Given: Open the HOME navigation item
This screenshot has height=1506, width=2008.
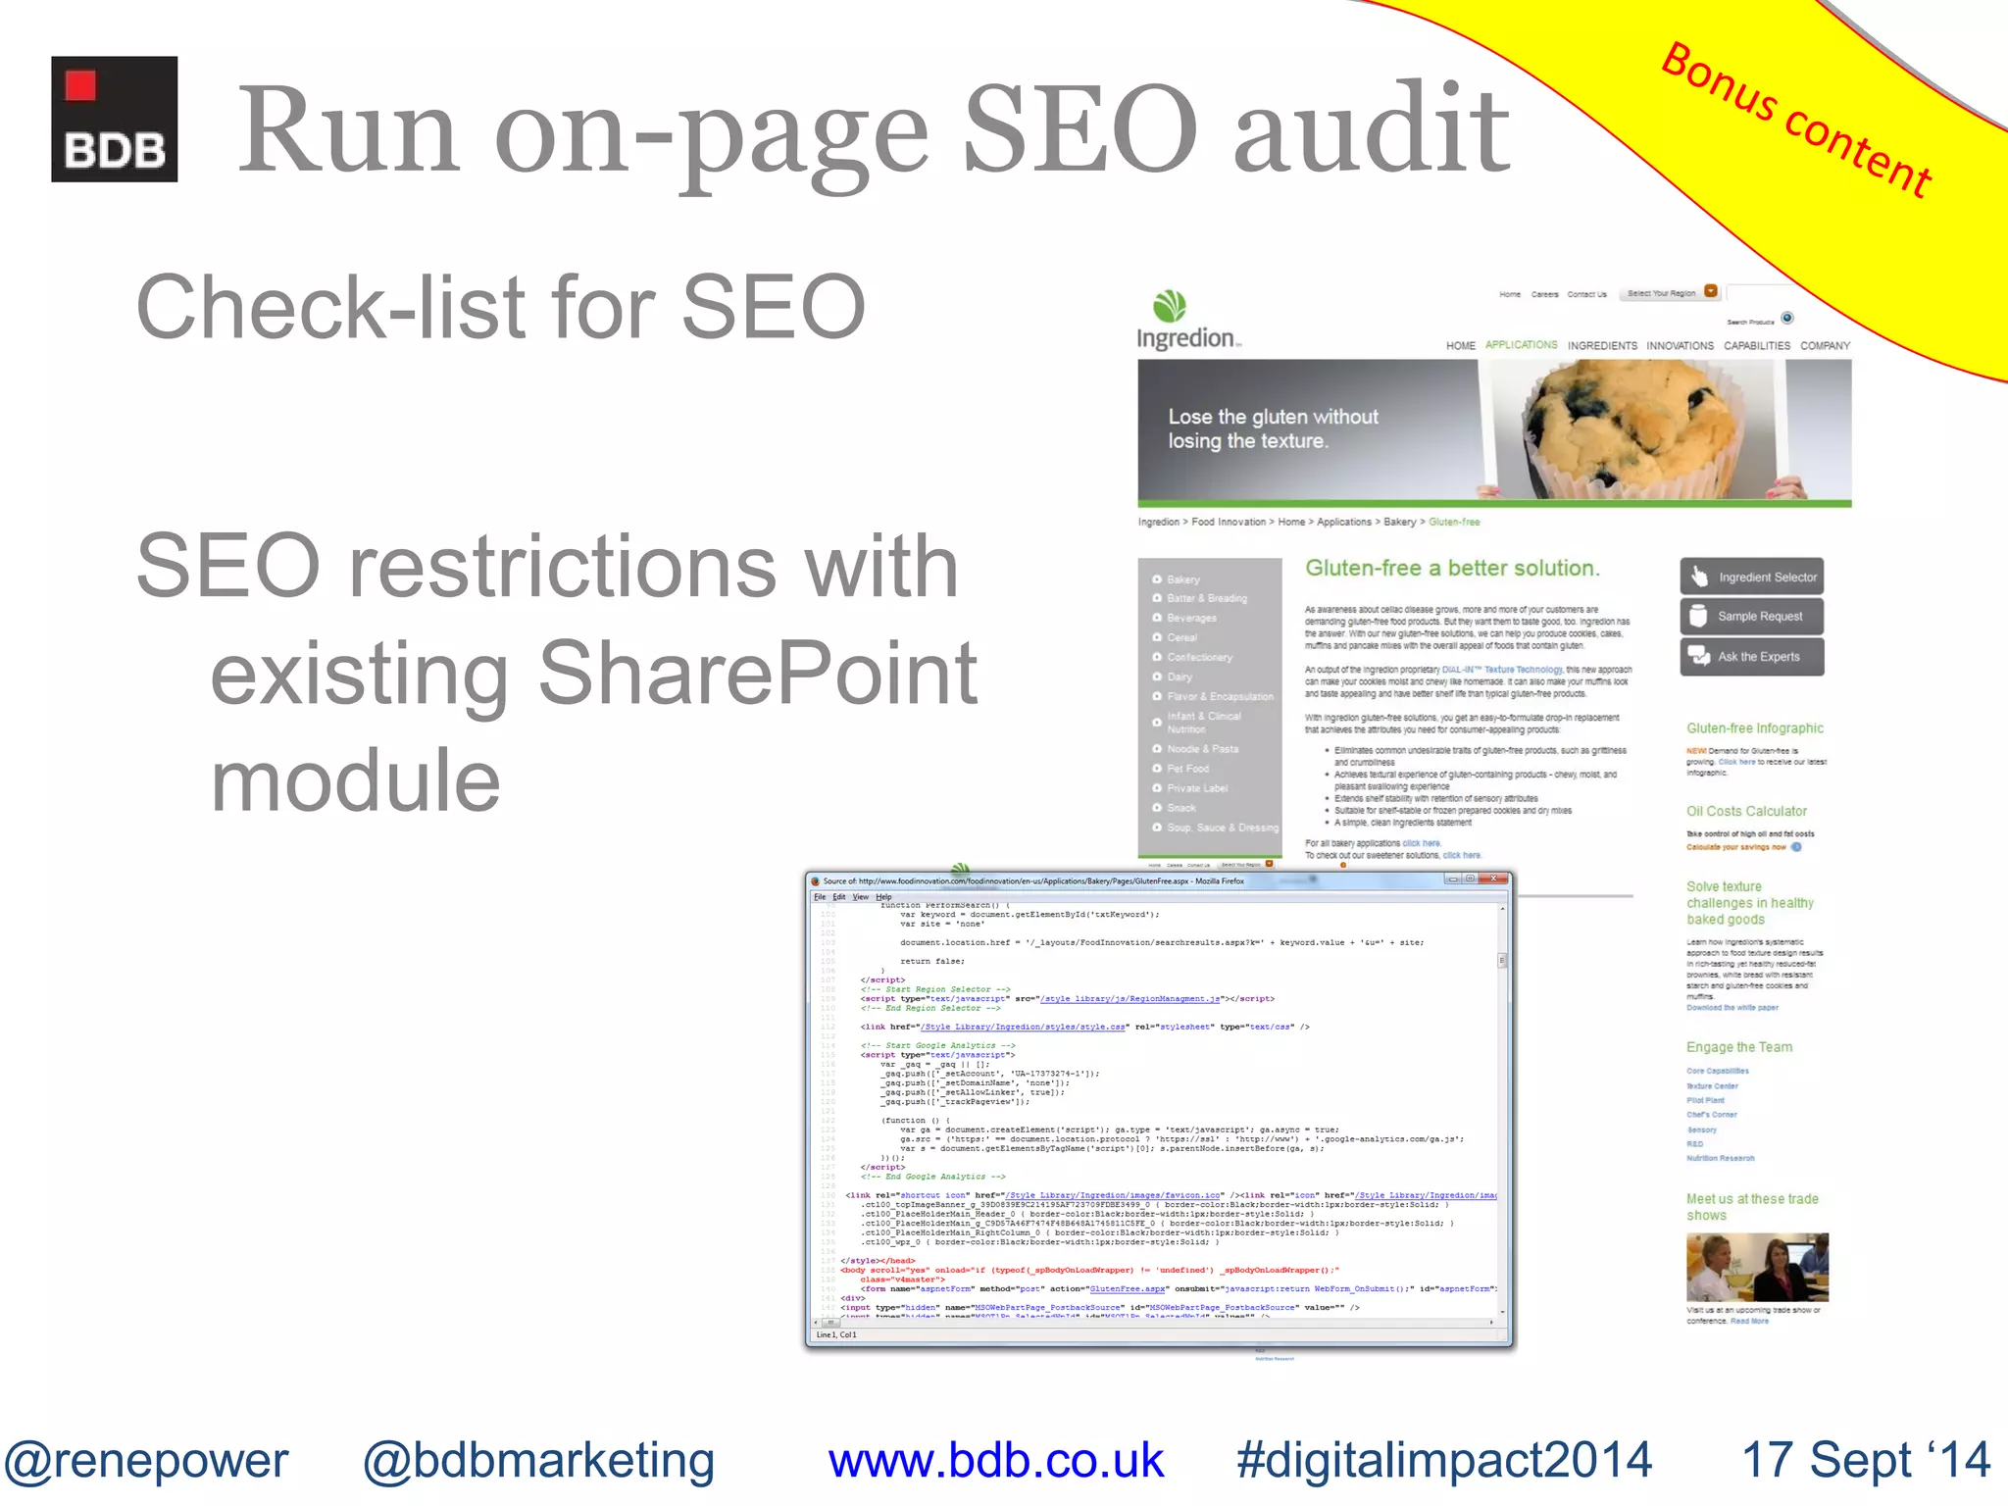Looking at the screenshot, I should click(x=1460, y=346).
